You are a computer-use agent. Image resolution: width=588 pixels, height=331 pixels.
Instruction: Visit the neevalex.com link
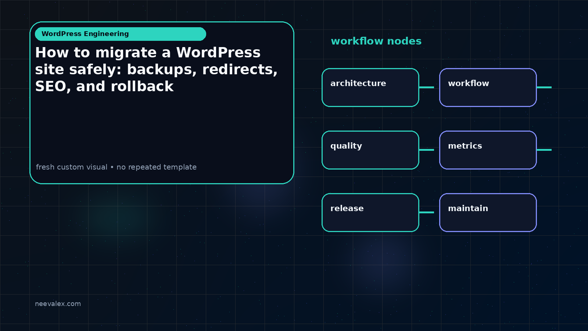click(58, 304)
